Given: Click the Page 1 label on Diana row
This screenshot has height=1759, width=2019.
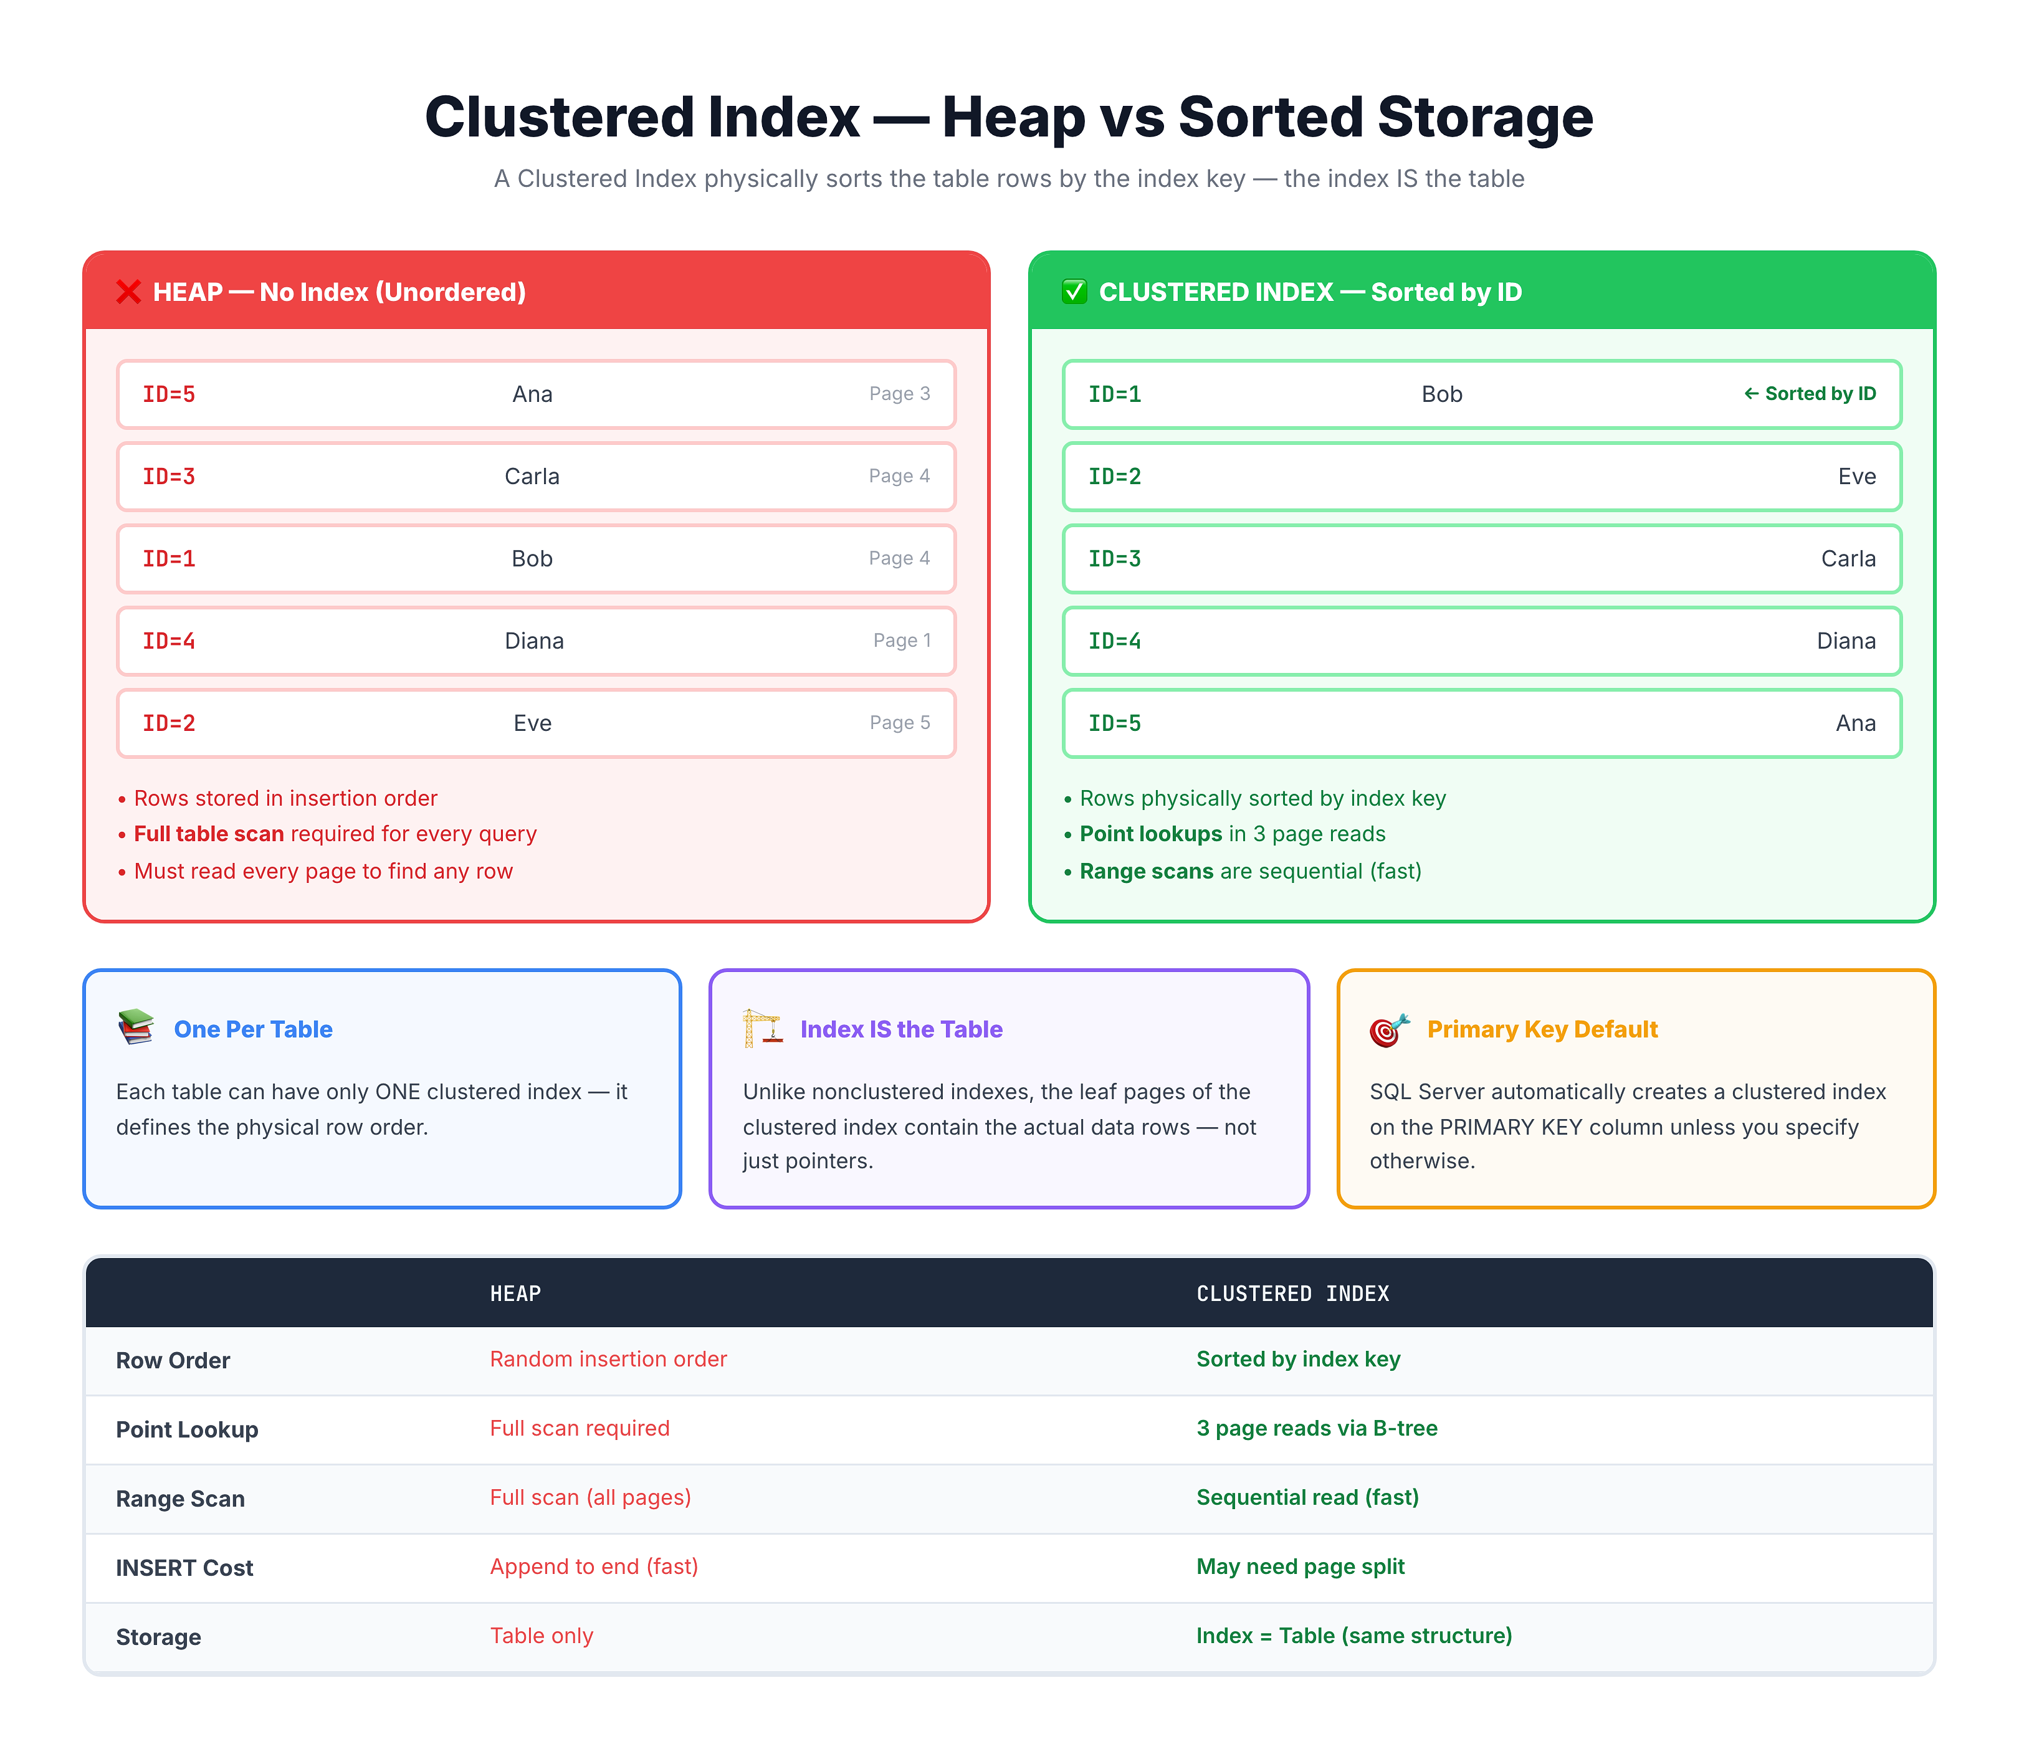Looking at the screenshot, I should pyautogui.click(x=902, y=640).
